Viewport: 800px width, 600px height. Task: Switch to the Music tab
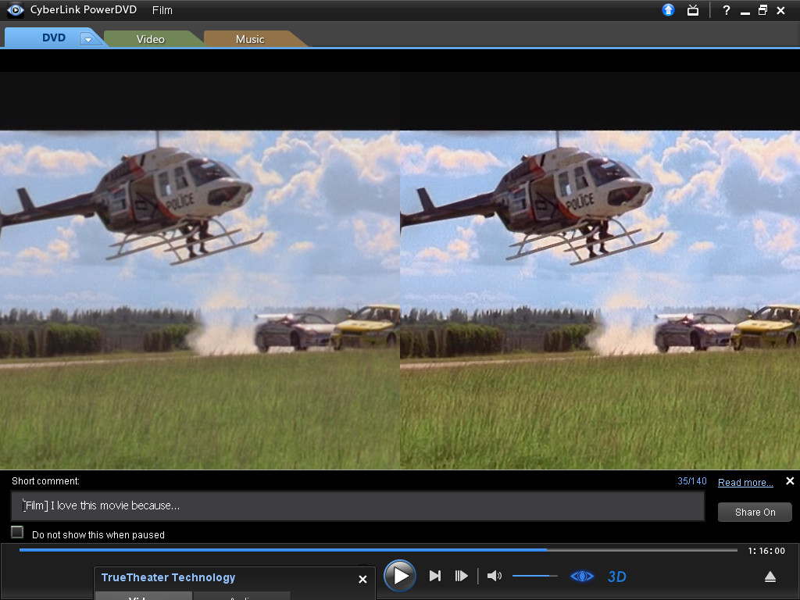250,39
